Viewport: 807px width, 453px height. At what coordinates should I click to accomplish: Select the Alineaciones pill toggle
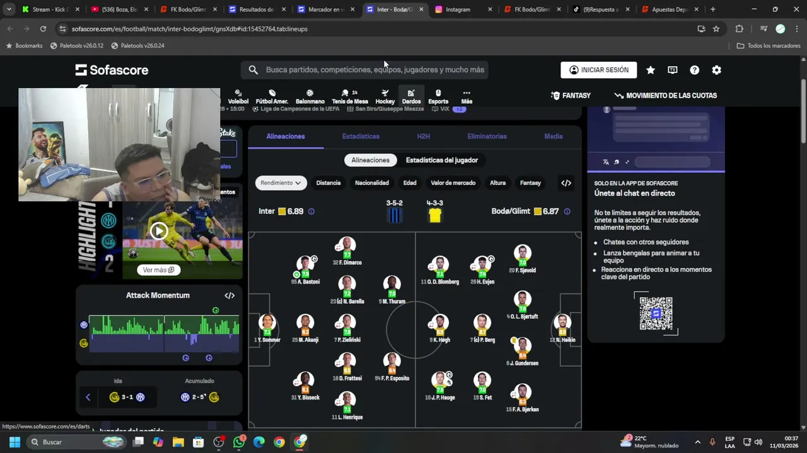(370, 160)
